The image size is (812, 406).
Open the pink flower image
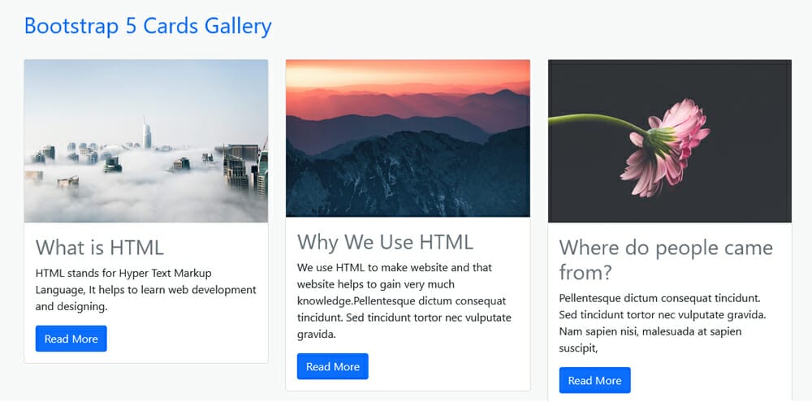(x=670, y=140)
